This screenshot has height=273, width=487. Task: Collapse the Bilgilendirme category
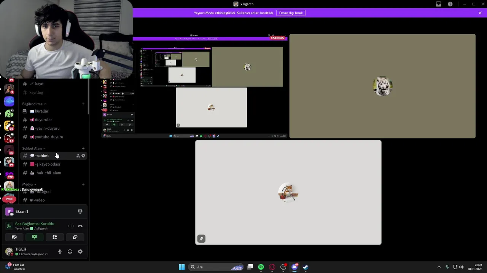34,104
